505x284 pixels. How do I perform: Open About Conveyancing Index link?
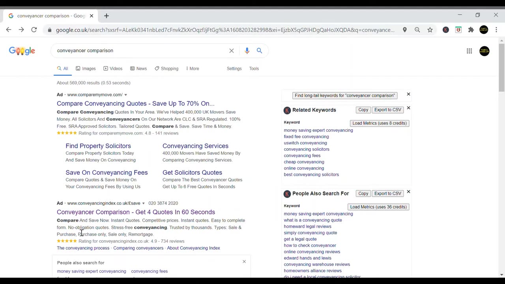[193, 248]
